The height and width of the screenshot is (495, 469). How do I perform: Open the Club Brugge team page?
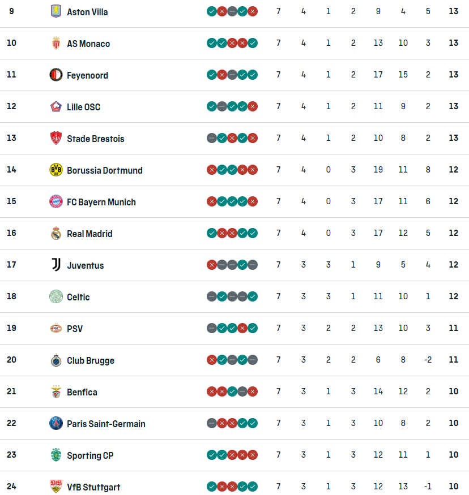[x=91, y=360]
